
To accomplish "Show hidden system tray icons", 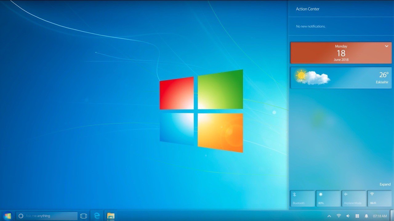I will [x=329, y=216].
